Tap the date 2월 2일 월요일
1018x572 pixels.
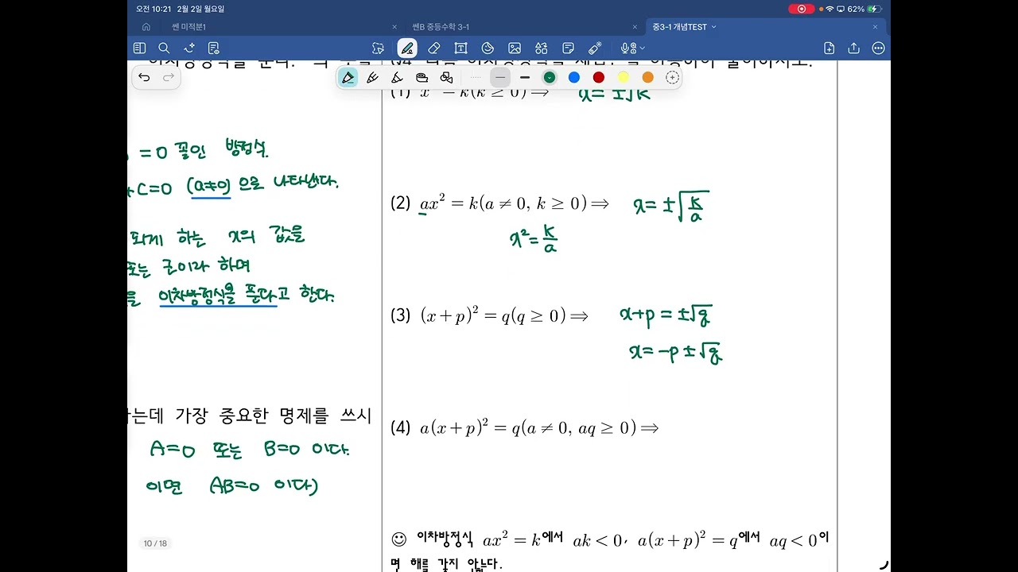click(x=201, y=9)
